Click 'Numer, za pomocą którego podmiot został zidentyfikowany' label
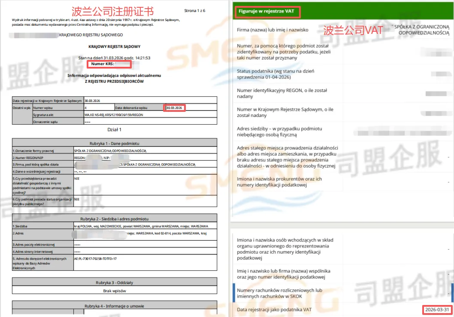This screenshot has height=317, width=454. [x=284, y=52]
